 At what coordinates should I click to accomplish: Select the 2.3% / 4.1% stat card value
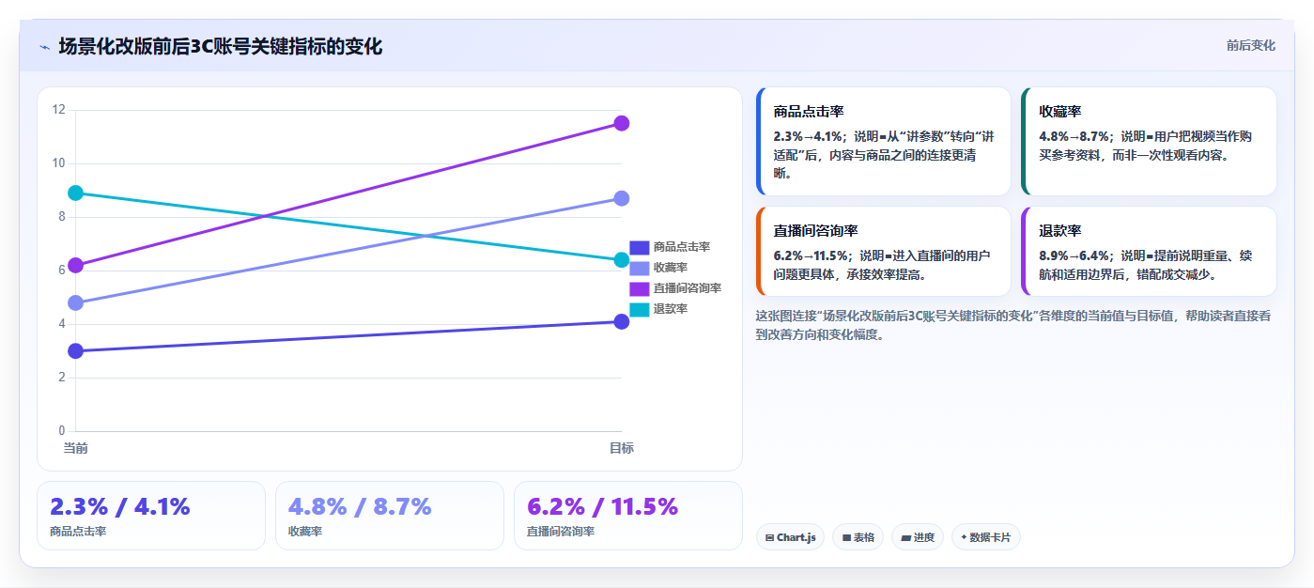[x=120, y=507]
